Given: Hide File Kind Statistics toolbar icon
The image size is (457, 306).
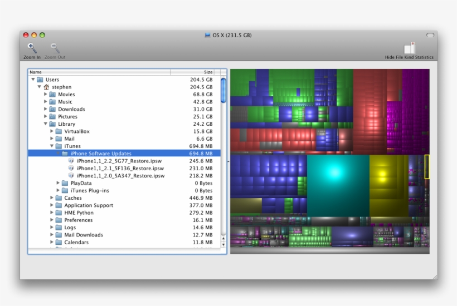Looking at the screenshot, I should coord(409,48).
